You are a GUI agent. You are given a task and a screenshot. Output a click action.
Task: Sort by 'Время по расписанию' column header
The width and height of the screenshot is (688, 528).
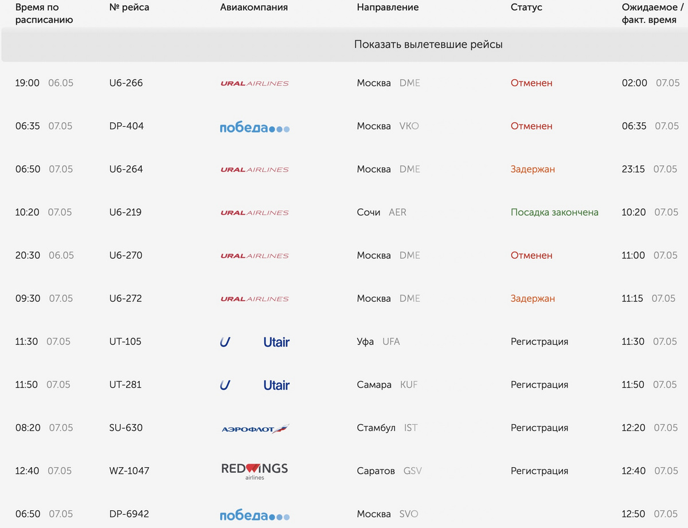click(x=44, y=13)
